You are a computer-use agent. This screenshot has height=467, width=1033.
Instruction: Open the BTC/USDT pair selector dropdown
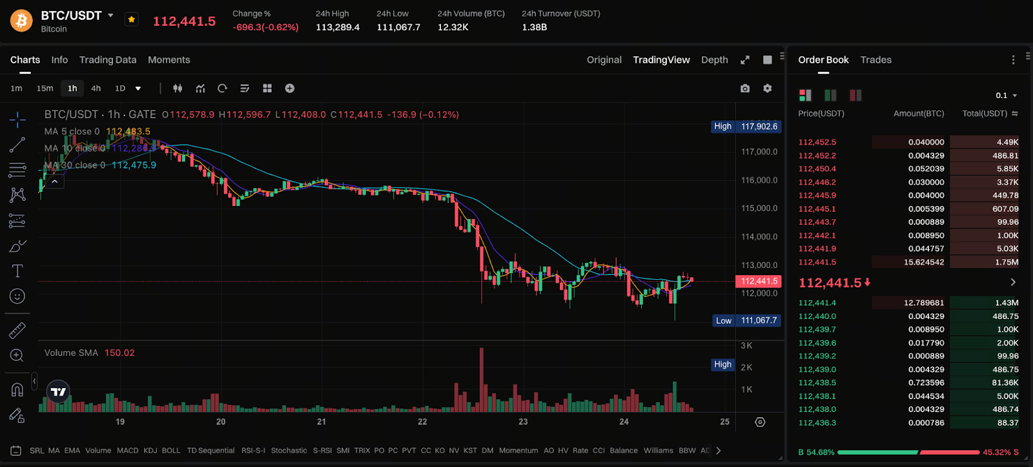[x=110, y=16]
